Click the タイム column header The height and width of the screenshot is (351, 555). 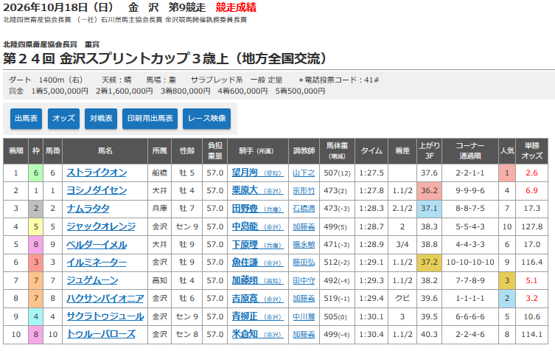[371, 151]
